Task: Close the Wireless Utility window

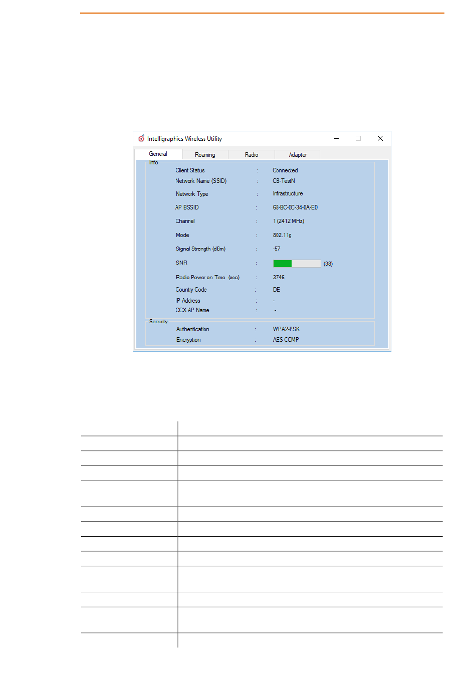Action: click(380, 139)
